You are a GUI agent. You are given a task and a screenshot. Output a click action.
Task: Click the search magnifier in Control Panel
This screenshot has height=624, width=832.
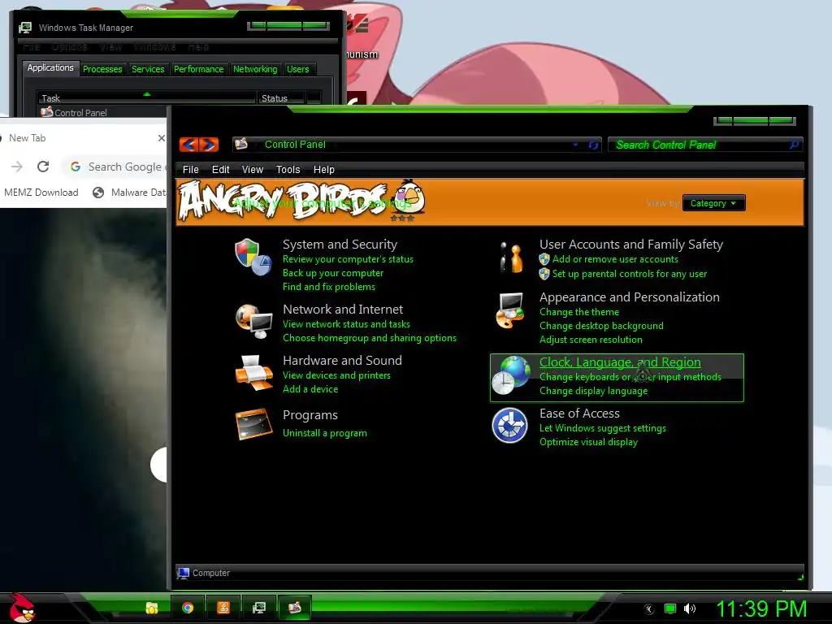(x=794, y=145)
